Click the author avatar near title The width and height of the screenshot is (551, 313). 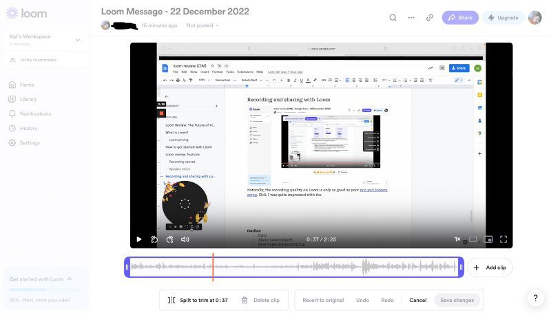click(x=105, y=25)
